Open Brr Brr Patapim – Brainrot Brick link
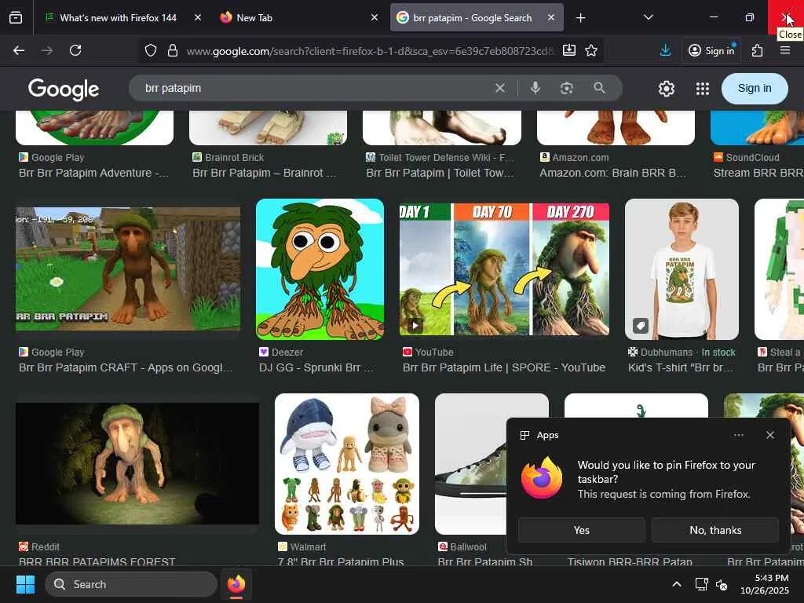 pos(265,173)
